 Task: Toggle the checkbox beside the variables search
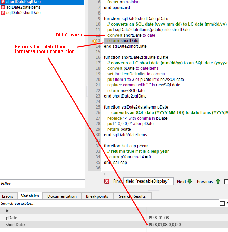222,203
